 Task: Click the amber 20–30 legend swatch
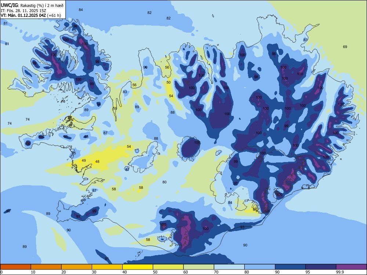[77, 267]
